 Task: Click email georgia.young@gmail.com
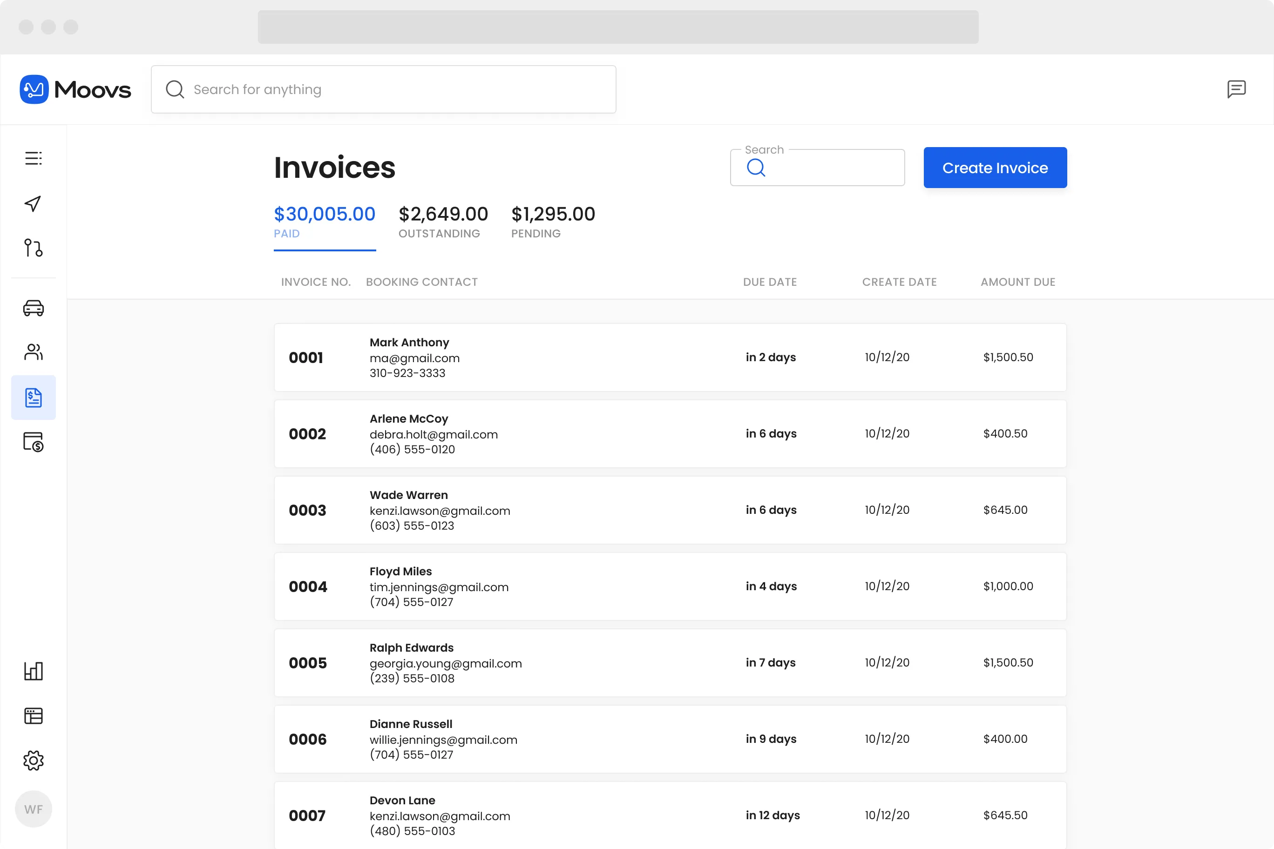click(446, 664)
